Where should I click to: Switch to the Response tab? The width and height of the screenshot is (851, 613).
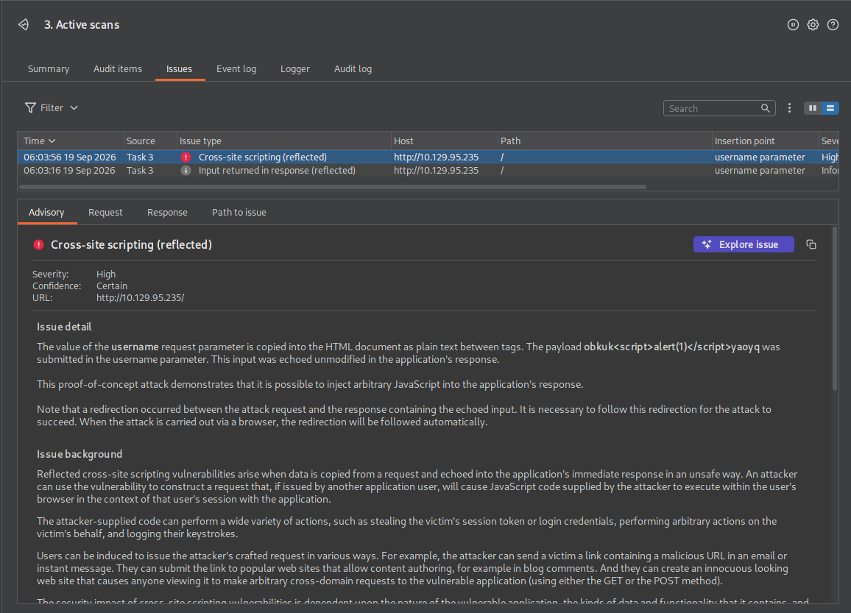click(x=167, y=212)
